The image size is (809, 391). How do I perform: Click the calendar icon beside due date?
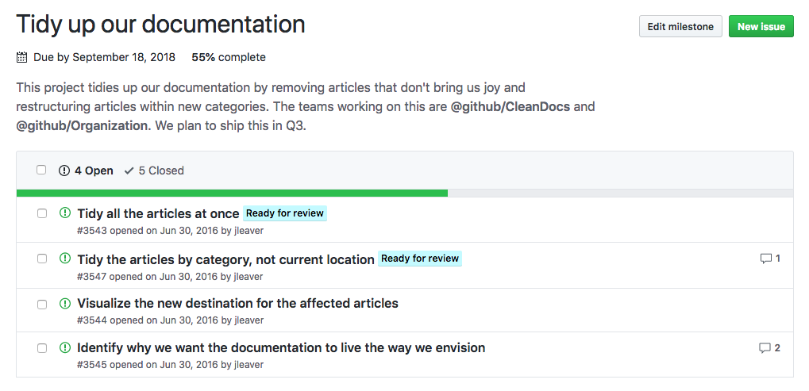pos(22,58)
